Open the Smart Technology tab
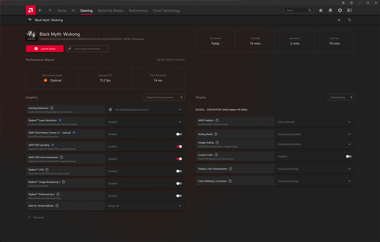 point(166,10)
